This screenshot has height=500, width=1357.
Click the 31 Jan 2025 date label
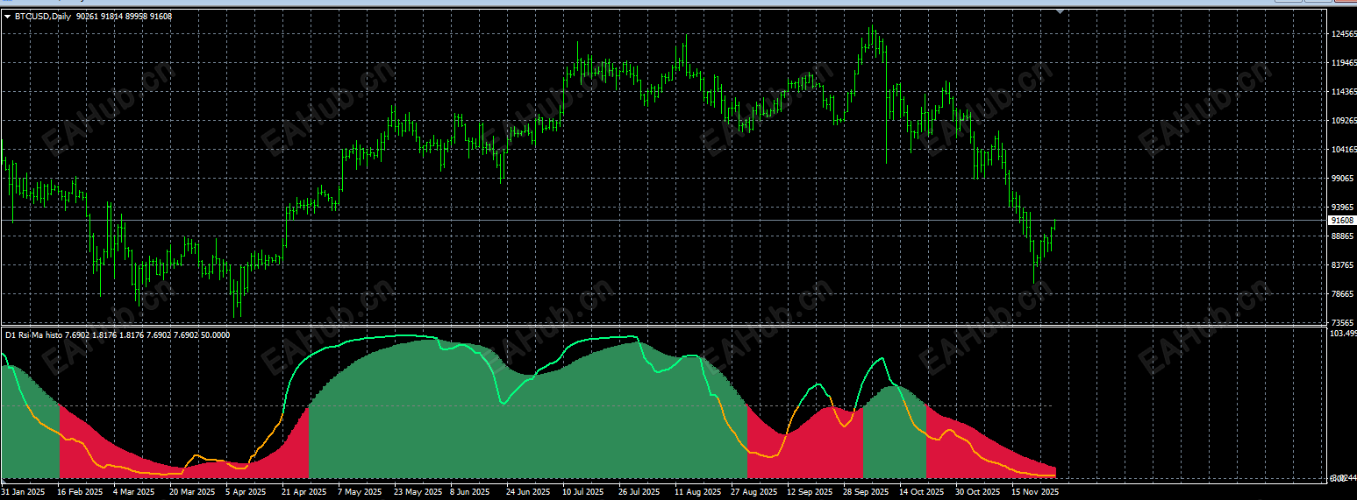(x=24, y=492)
